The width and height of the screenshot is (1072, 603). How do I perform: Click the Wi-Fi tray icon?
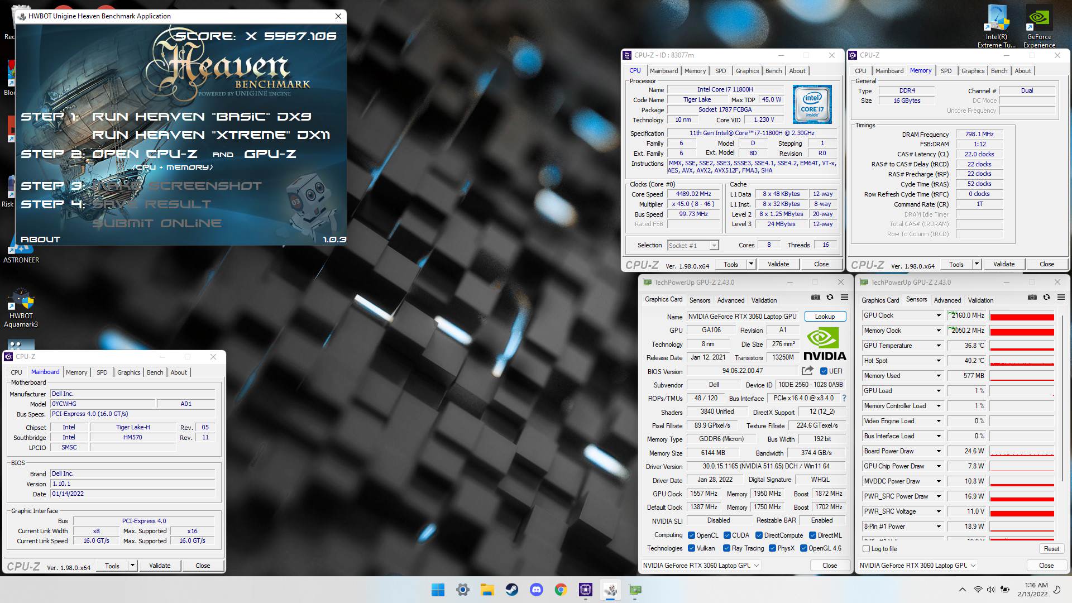[978, 590]
